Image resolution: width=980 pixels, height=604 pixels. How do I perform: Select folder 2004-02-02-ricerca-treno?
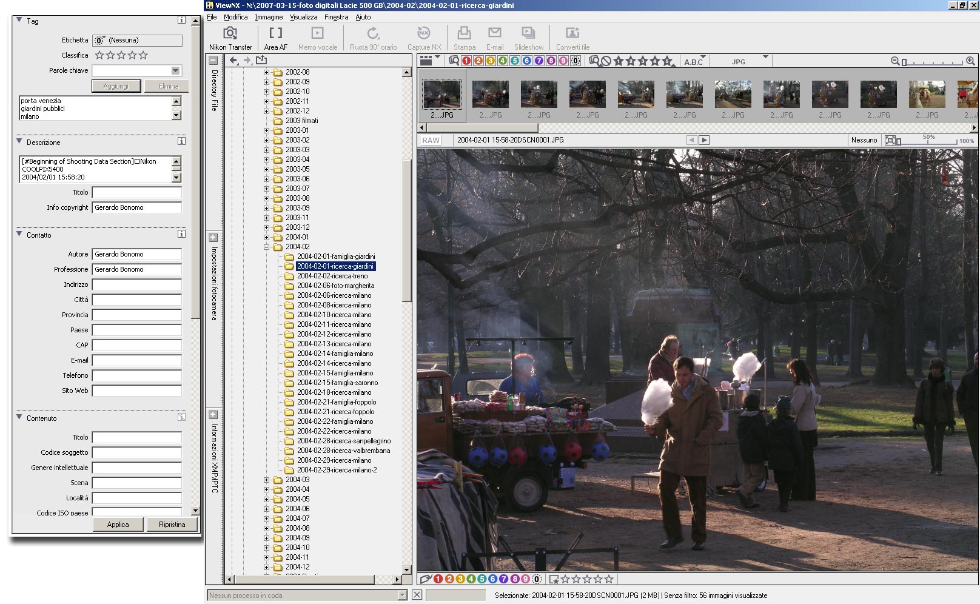[332, 276]
